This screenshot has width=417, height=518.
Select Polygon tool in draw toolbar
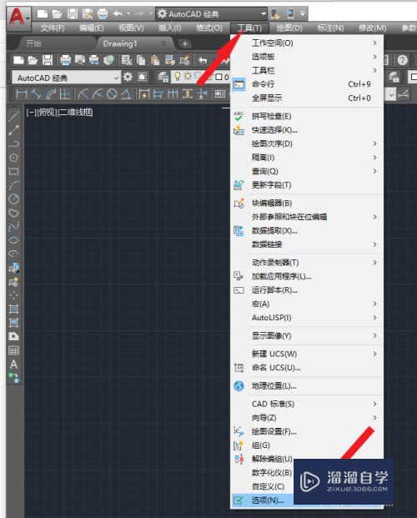(x=13, y=158)
